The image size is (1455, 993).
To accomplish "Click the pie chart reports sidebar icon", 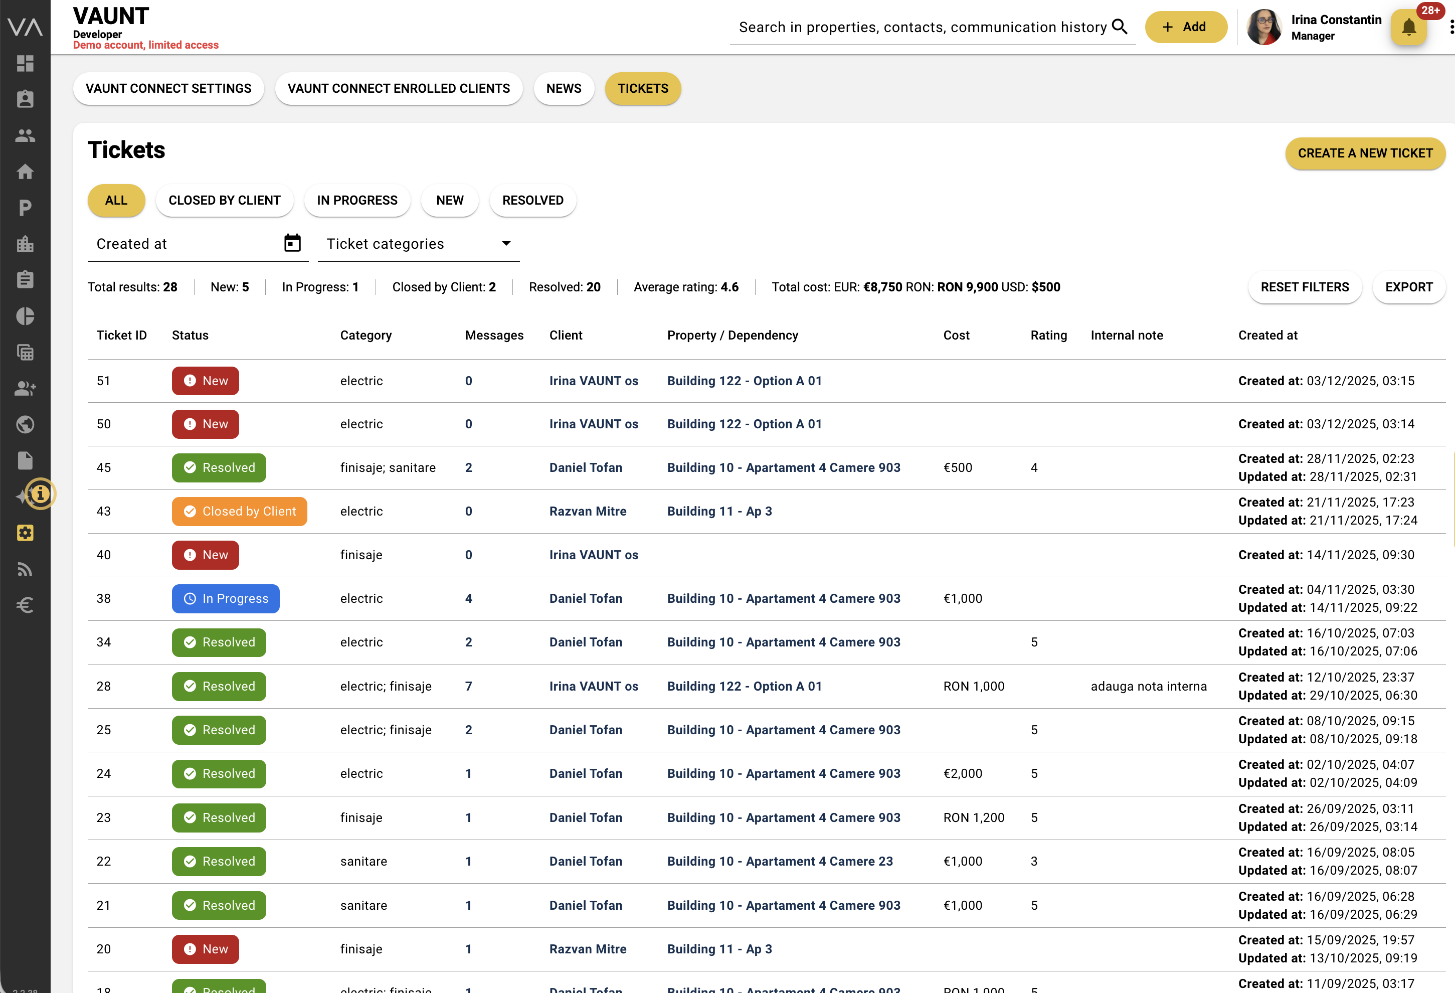I will tap(25, 316).
